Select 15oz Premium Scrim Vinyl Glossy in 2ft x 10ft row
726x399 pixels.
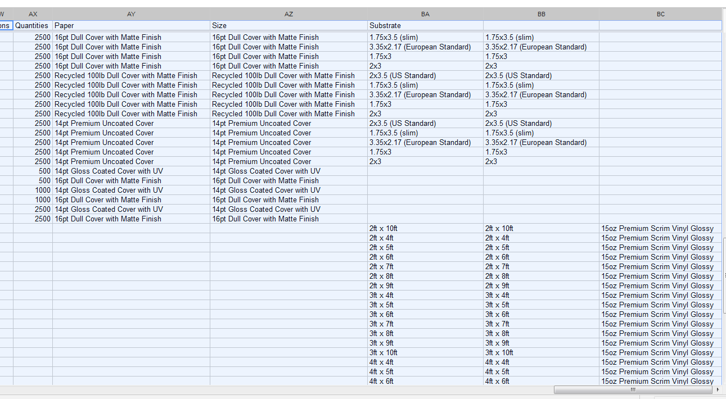[x=660, y=228]
